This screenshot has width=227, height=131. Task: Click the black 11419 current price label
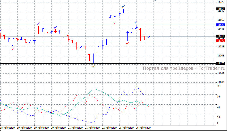(221, 36)
